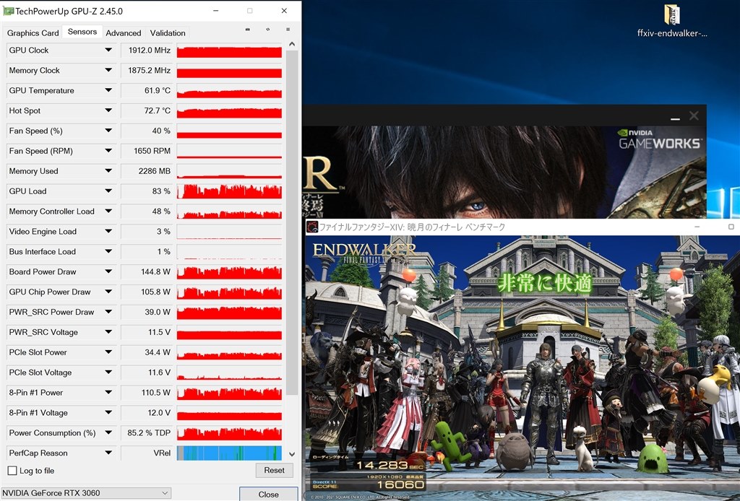The height and width of the screenshot is (501, 740).
Task: Click the sensor list scroll down arrow
Action: [292, 454]
